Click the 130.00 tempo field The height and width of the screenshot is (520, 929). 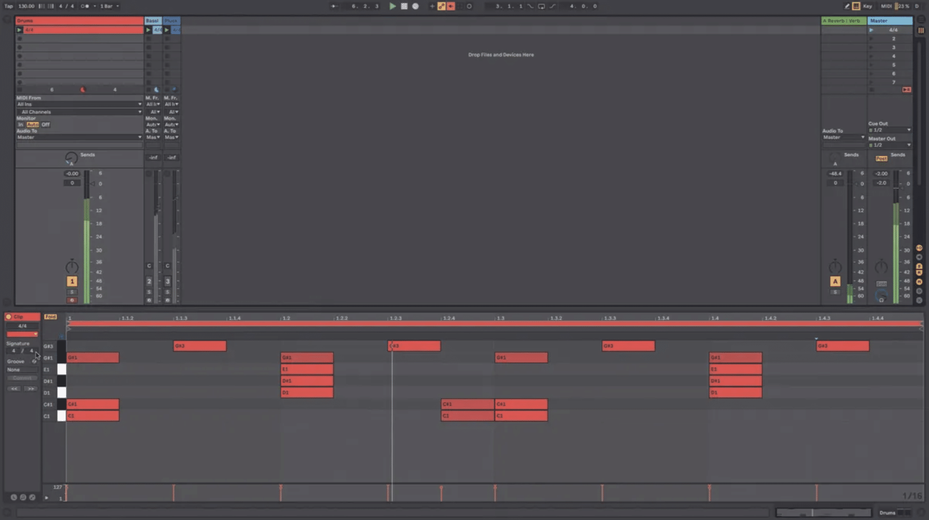[x=27, y=6]
